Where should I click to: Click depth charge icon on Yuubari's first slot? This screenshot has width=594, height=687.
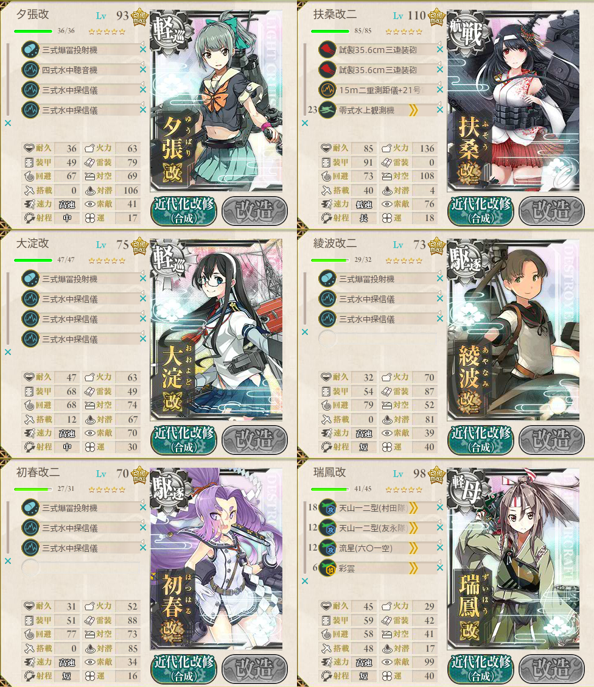tap(30, 49)
